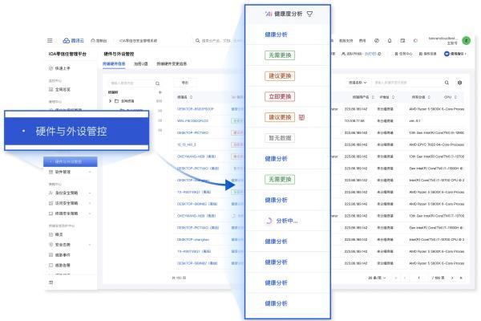Open 任务中心 in the sub-header
The image size is (481, 321).
click(x=403, y=54)
